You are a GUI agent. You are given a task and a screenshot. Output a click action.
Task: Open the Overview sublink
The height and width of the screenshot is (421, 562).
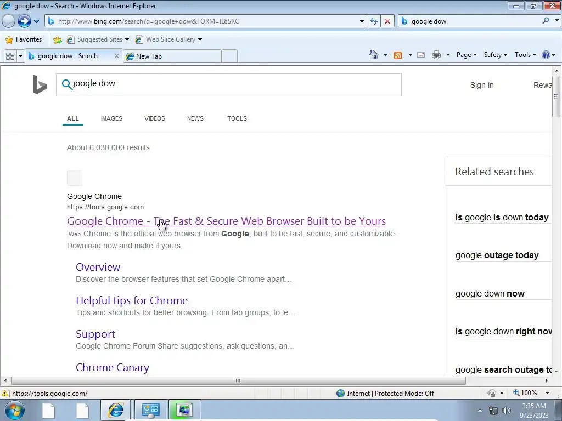pyautogui.click(x=98, y=267)
